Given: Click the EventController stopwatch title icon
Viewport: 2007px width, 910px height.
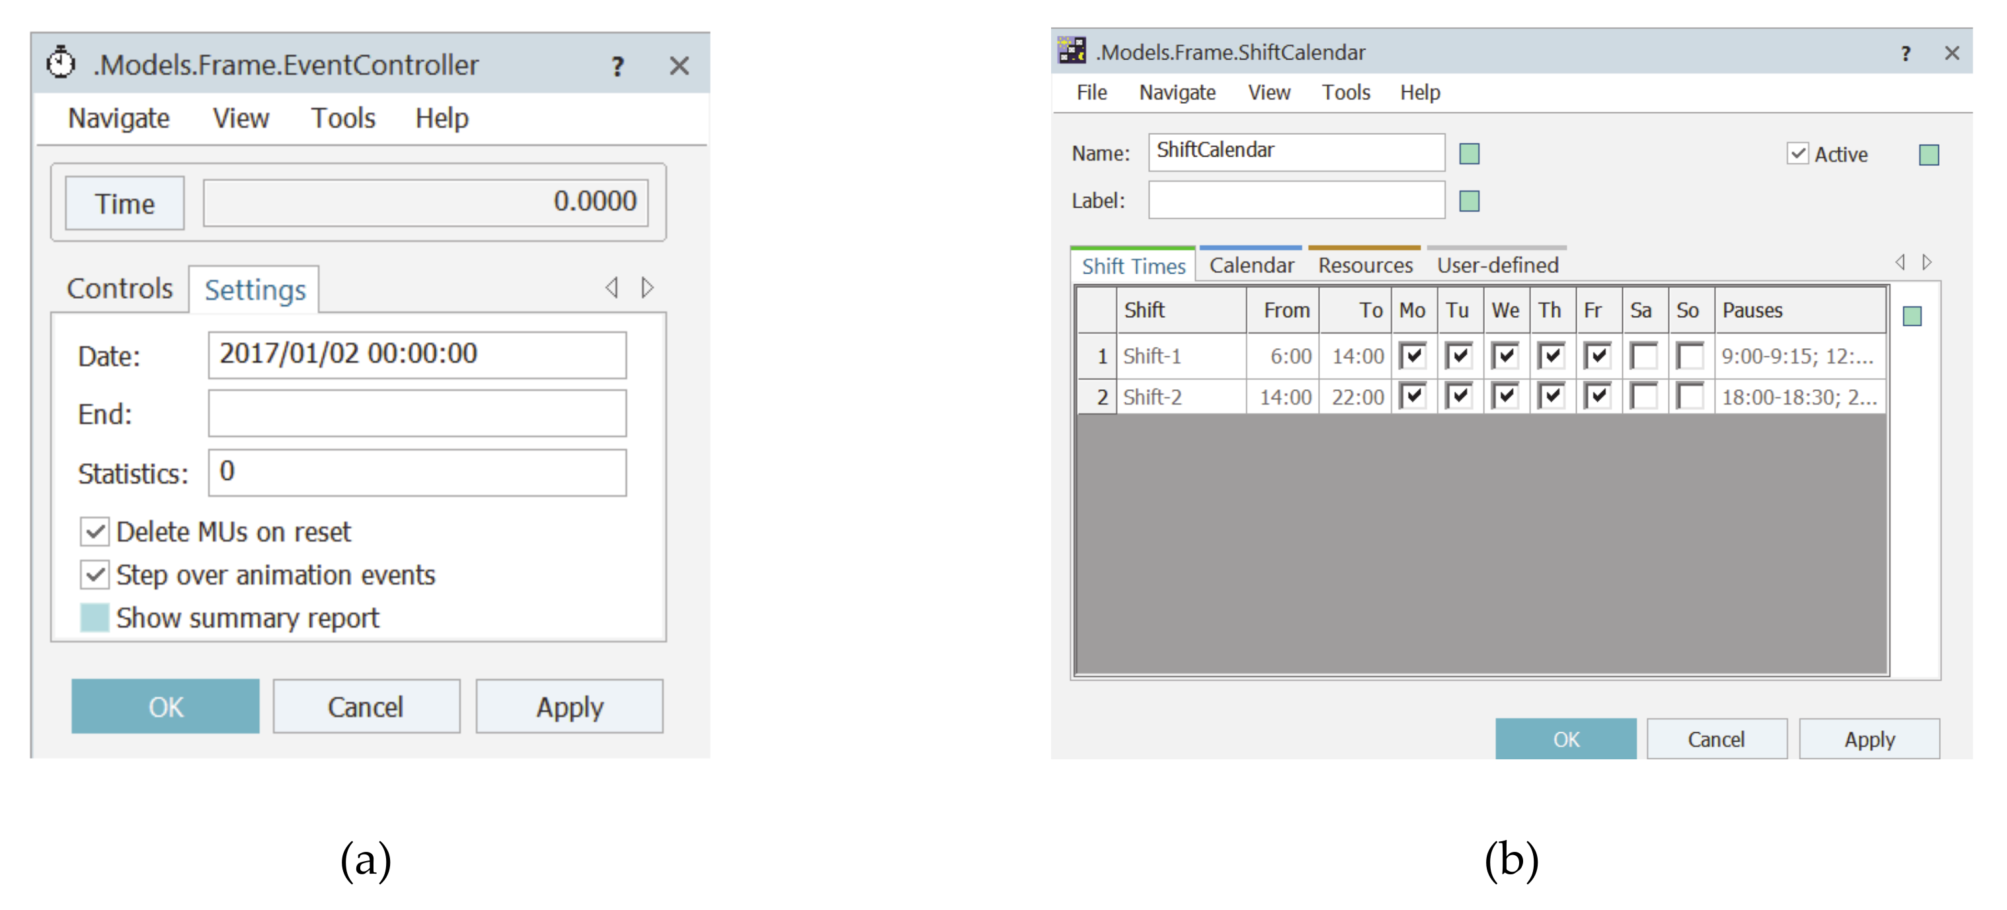Looking at the screenshot, I should coord(61,63).
